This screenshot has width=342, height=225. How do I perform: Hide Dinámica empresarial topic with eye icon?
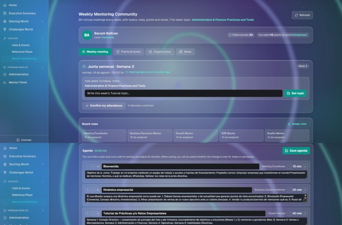click(98, 190)
